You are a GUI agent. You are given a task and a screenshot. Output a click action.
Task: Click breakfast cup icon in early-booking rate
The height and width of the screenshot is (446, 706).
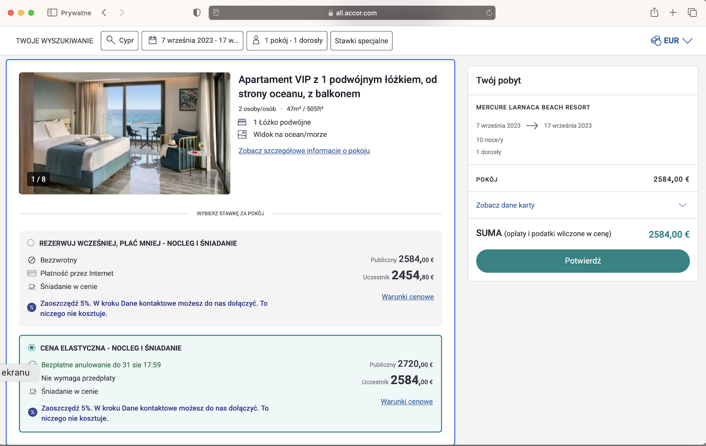pyautogui.click(x=32, y=286)
